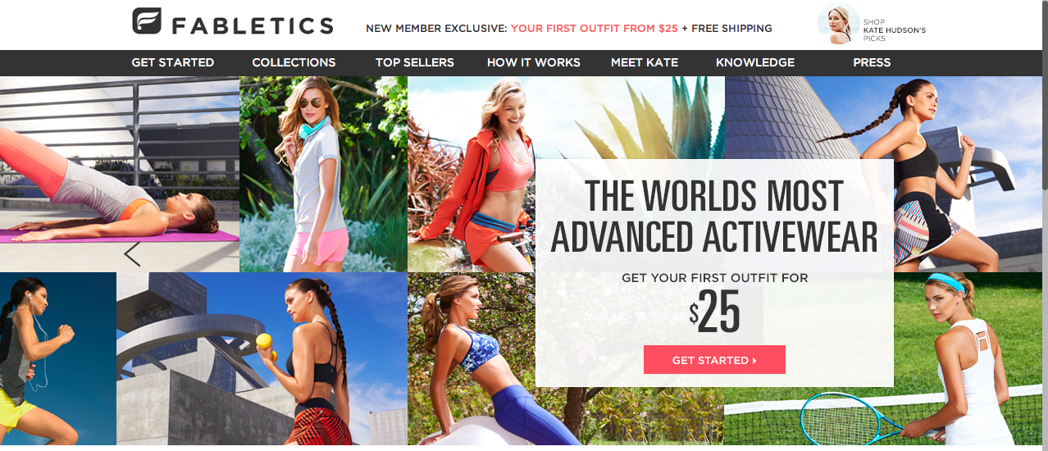Open Shop Kate Hudson's Picks link

click(895, 30)
